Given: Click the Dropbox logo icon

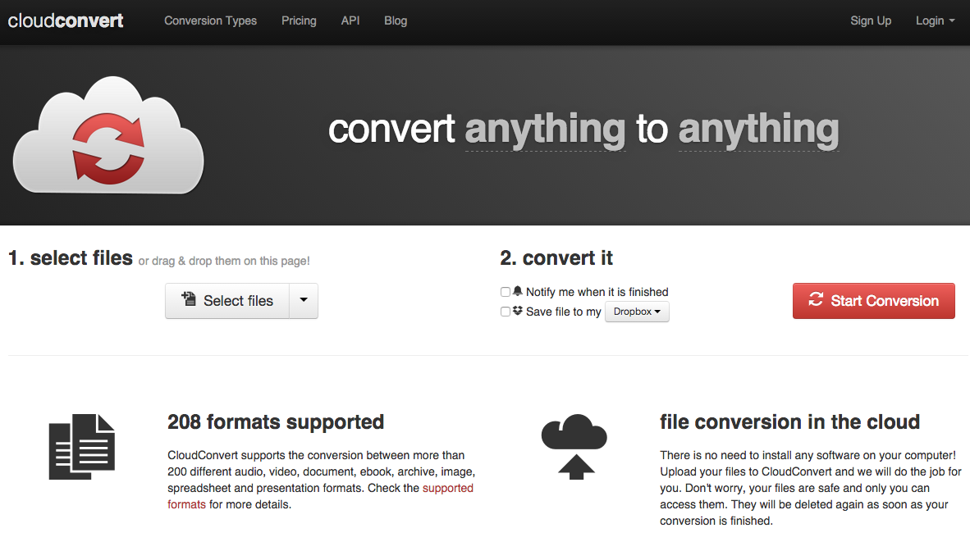Looking at the screenshot, I should coord(518,311).
